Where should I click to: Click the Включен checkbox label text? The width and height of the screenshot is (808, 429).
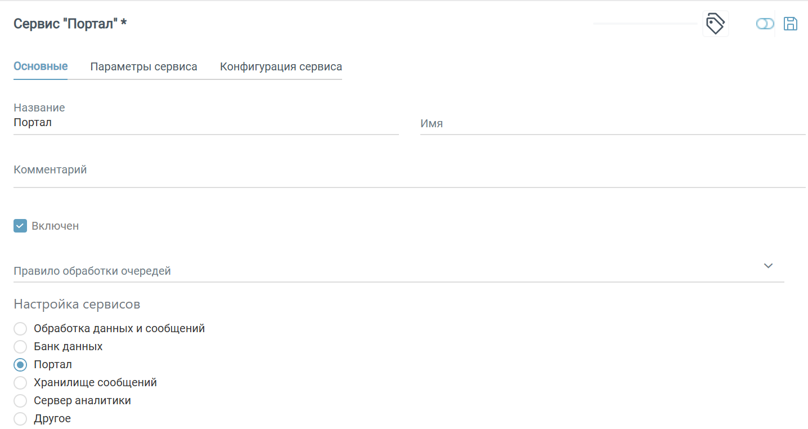[x=55, y=226]
